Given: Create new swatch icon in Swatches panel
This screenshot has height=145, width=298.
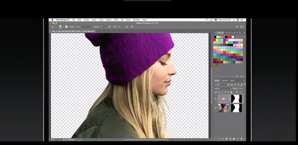Looking at the screenshot, I should pyautogui.click(x=237, y=76).
